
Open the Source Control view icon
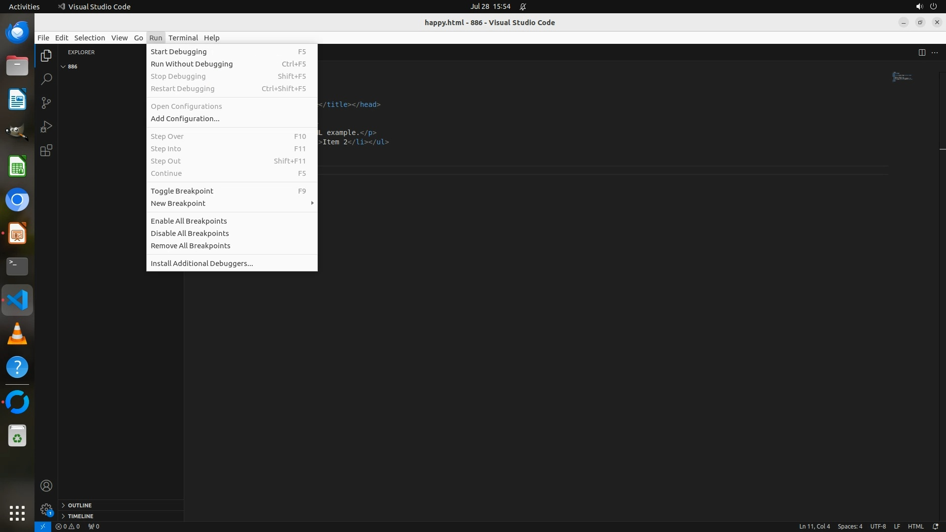(x=46, y=103)
